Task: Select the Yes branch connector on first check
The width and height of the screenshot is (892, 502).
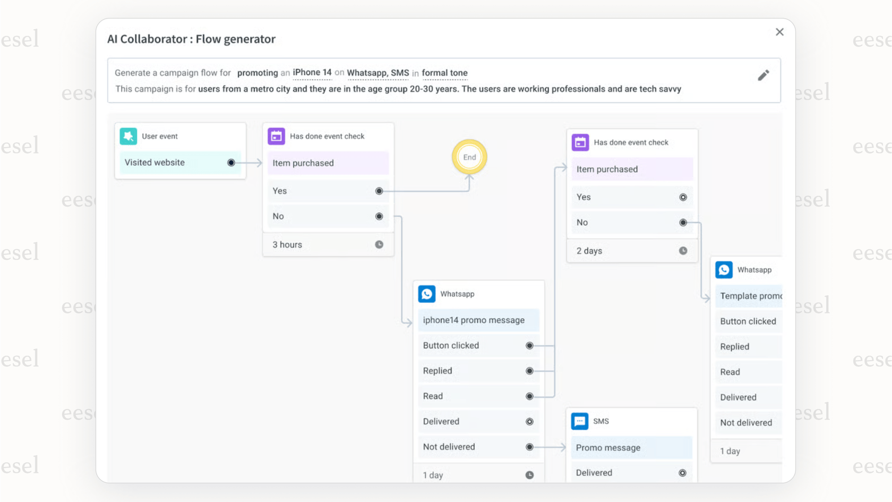Action: click(x=379, y=191)
